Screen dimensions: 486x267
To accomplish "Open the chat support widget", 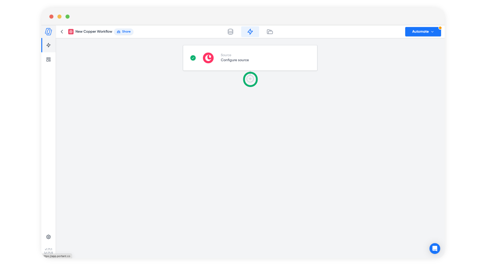I will (435, 248).
